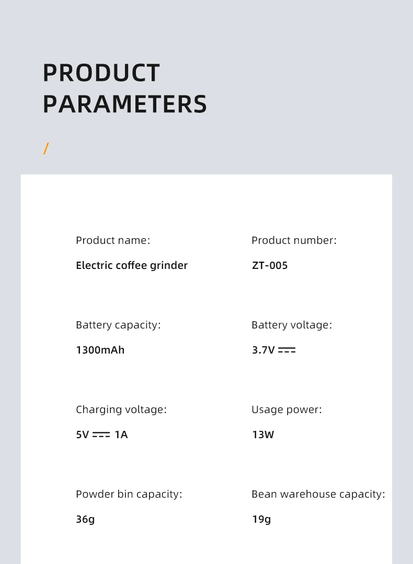
Task: Click the 1300mAh value
Action: tap(100, 350)
